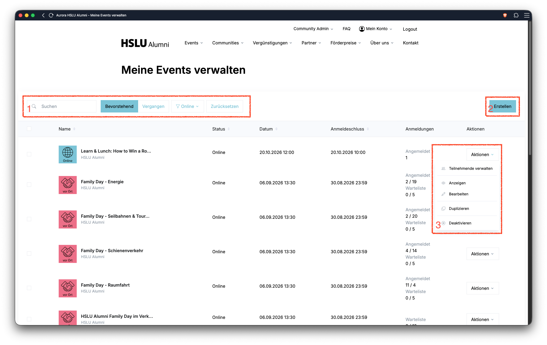Select Teilnehmende verwalten menu entry
The width and height of the screenshot is (547, 345).
467,168
